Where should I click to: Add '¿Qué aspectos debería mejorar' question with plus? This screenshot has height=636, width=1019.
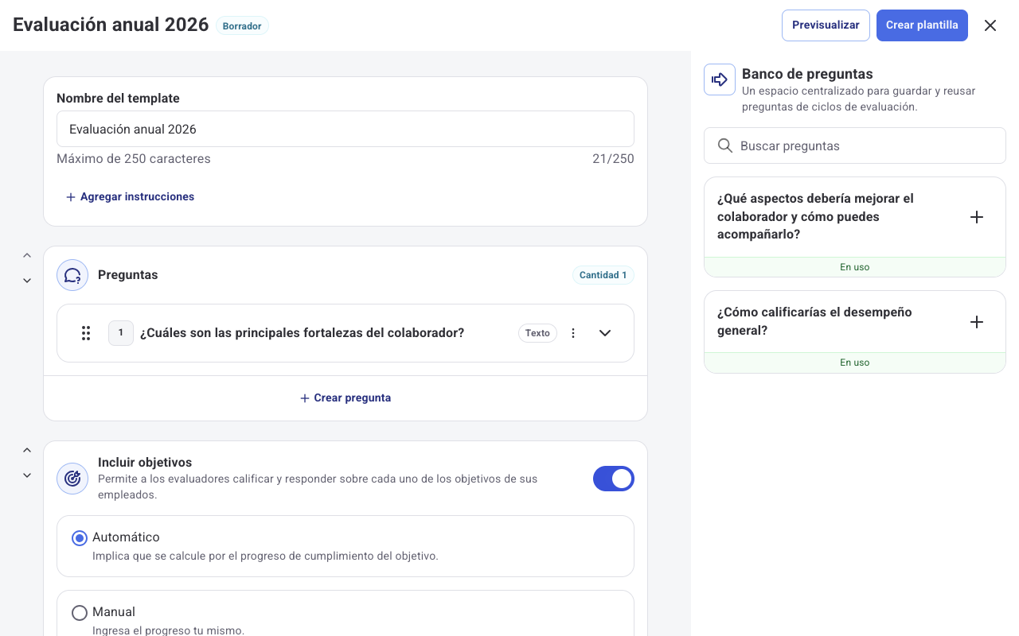point(977,217)
